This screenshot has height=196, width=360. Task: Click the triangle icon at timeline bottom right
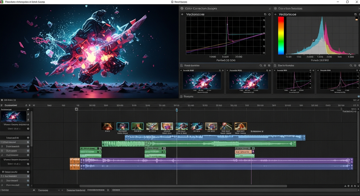[345, 186]
